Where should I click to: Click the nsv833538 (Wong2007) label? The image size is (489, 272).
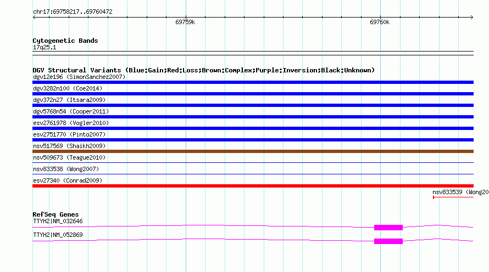pos(66,169)
